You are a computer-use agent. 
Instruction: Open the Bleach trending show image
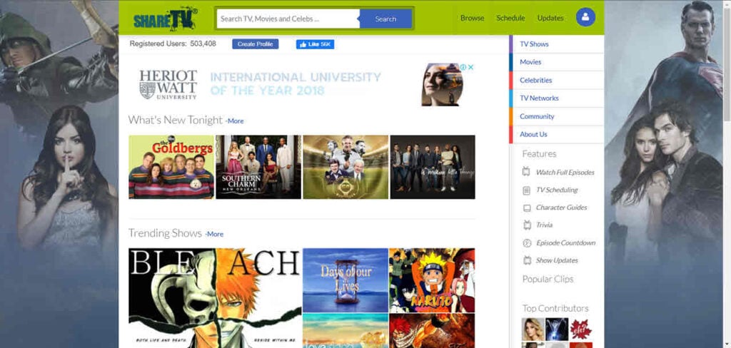tap(214, 297)
